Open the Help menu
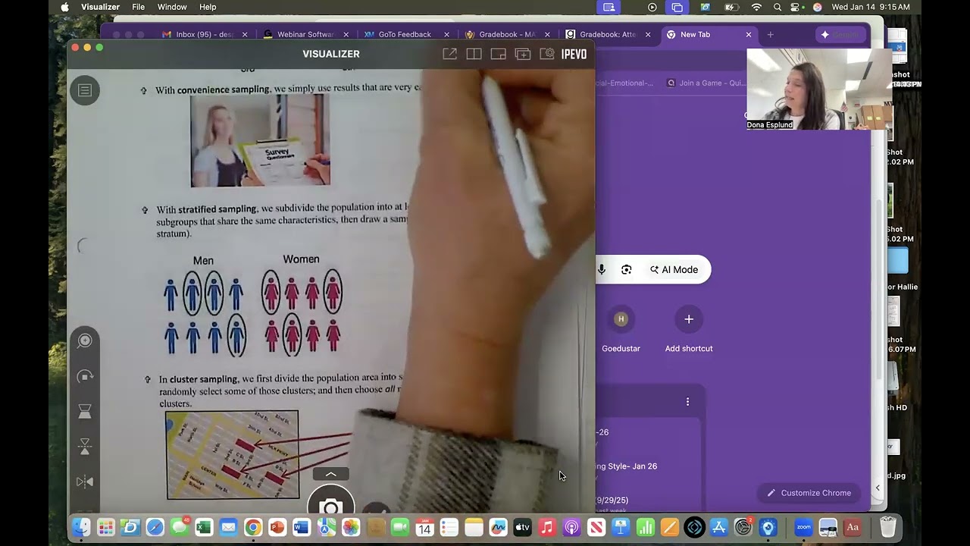Image resolution: width=970 pixels, height=546 pixels. pos(208,7)
